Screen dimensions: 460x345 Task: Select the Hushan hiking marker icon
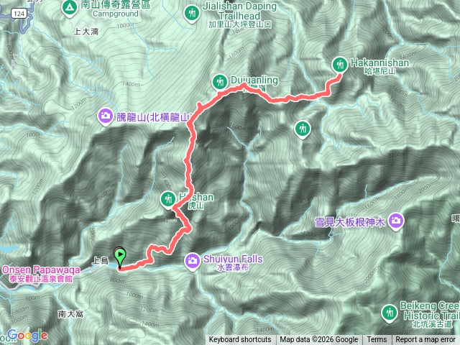(x=168, y=200)
